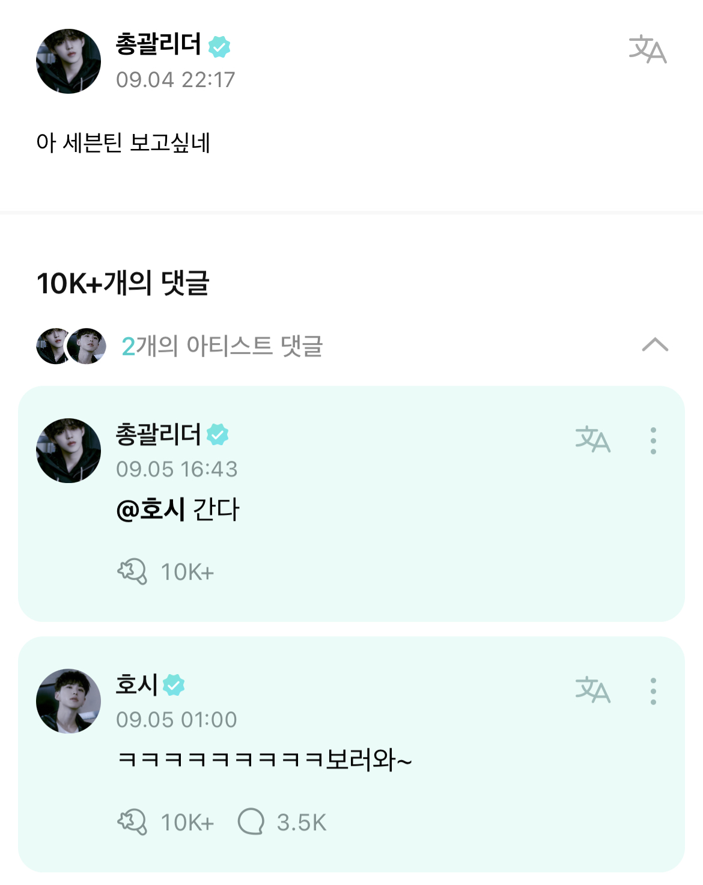
Task: Translate the main post about 세븐틴
Action: click(647, 49)
